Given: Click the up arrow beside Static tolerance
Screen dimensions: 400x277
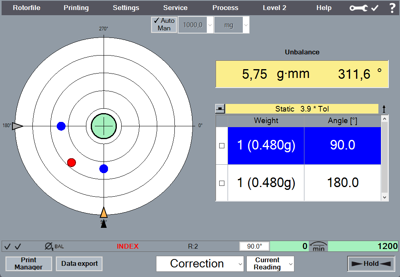Looking at the screenshot, I should (x=384, y=109).
